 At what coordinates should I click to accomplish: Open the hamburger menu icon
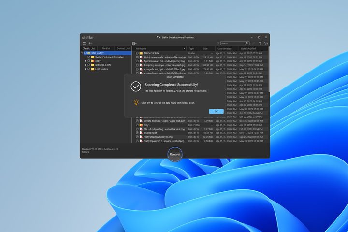[x=84, y=43]
